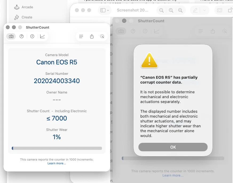Click the Serial Number label
The image size is (233, 183).
tap(57, 73)
